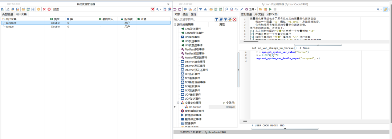Click the blue H icon in variable manager

pyautogui.click(x=33, y=9)
